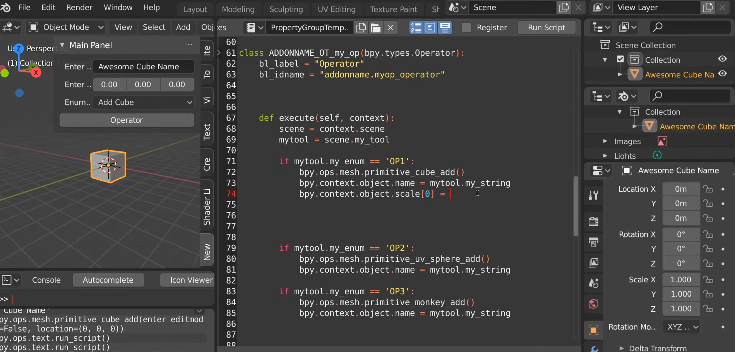Screen dimensions: 735x352
Task: Toggle word wrap in text editor
Action: pyautogui.click(x=430, y=27)
